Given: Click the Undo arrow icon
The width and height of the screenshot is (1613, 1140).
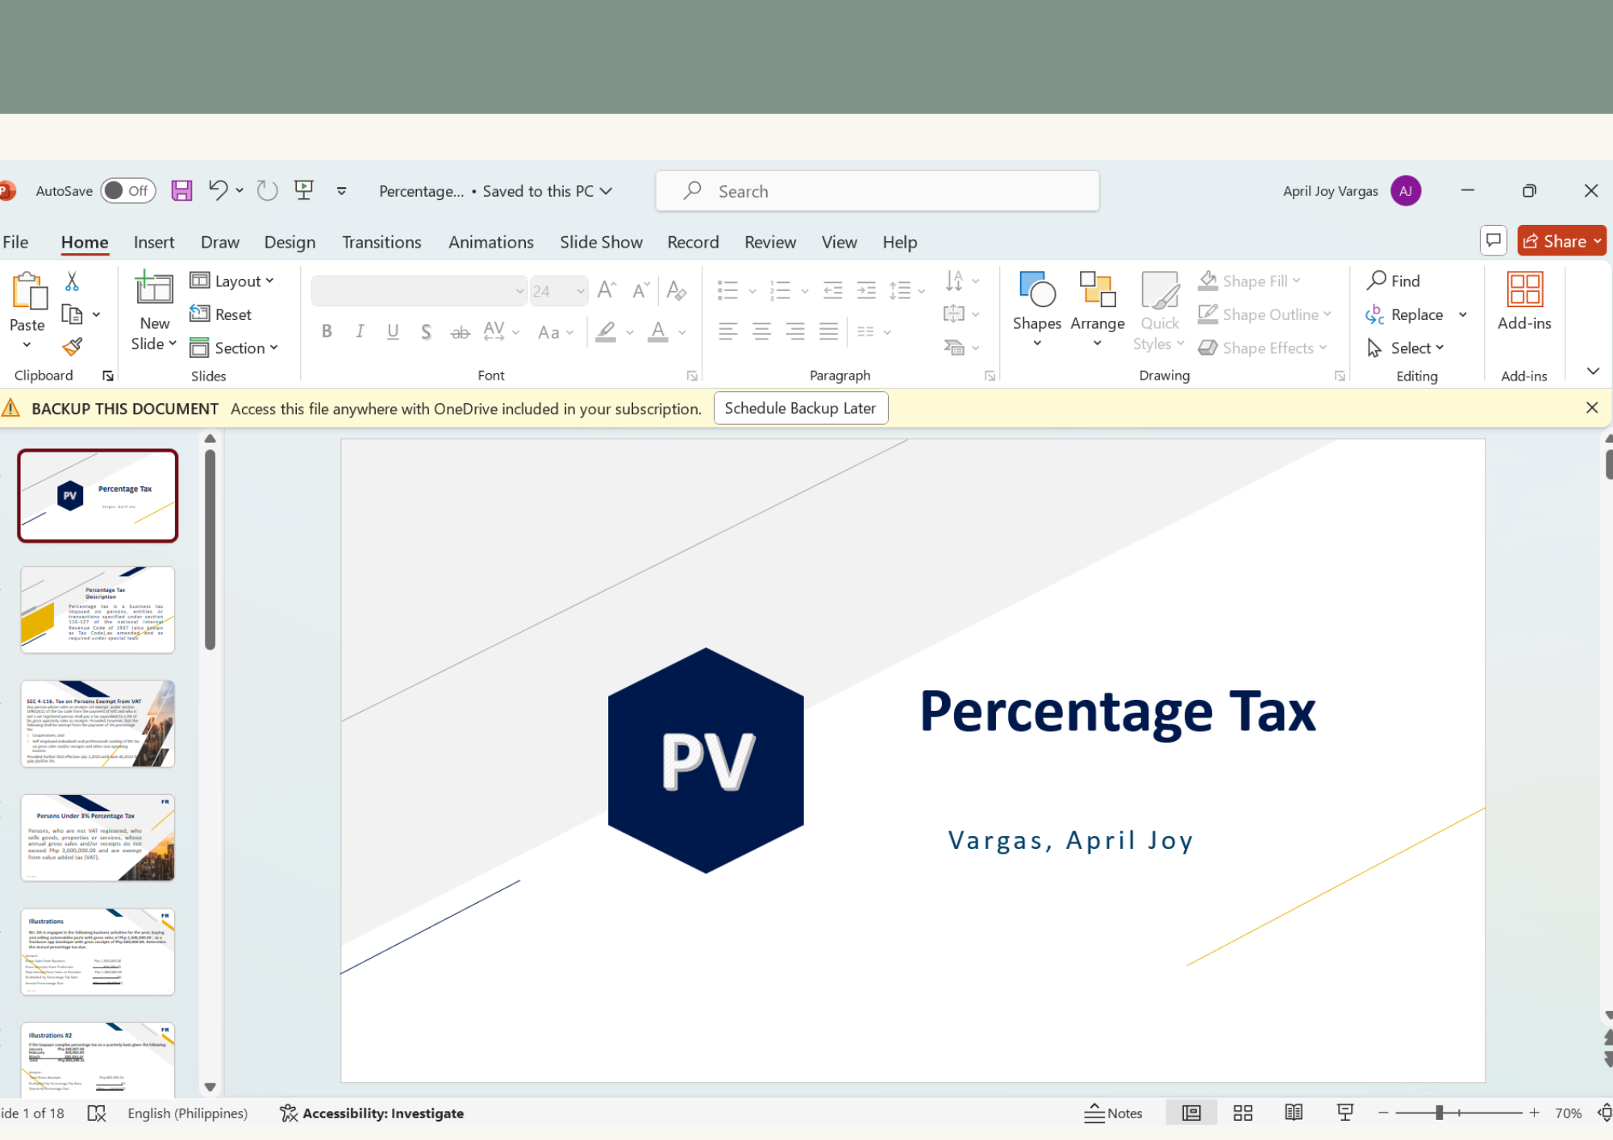Looking at the screenshot, I should pos(217,190).
